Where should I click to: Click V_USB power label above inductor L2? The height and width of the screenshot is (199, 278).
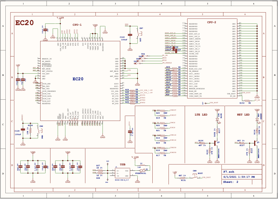tap(135, 157)
